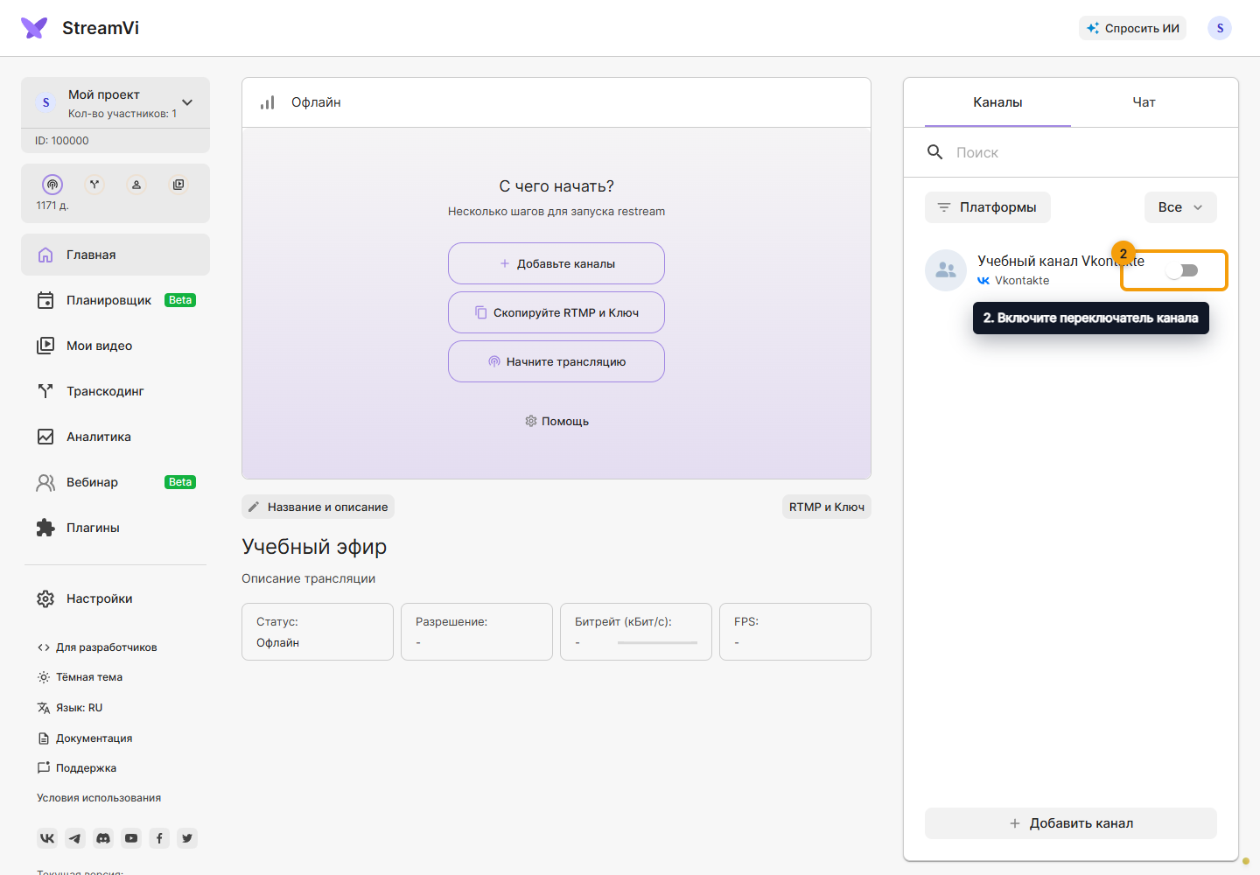Click the Facebook icon in sidebar footer
Screen dimensions: 1260x875
click(159, 838)
